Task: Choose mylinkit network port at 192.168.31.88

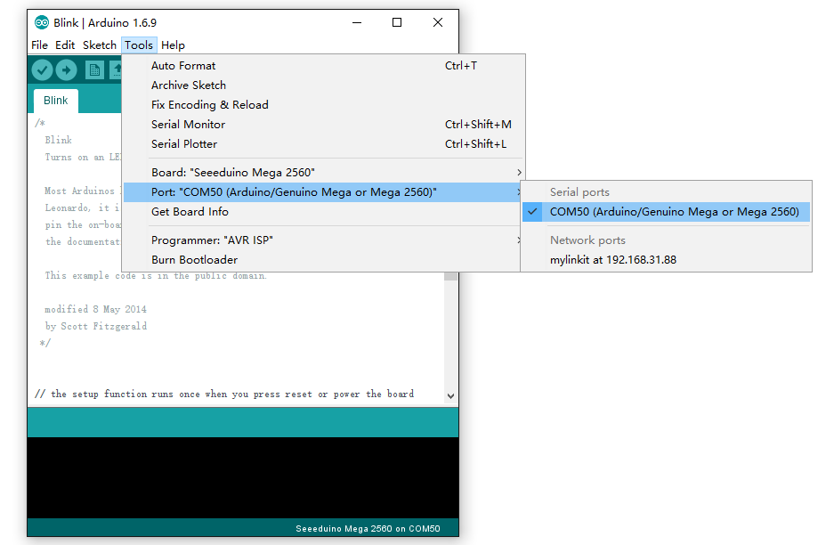Action: click(x=612, y=260)
